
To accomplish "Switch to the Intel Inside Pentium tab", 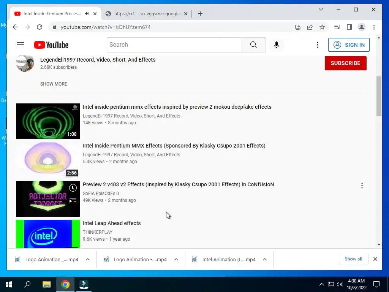I will (x=52, y=14).
